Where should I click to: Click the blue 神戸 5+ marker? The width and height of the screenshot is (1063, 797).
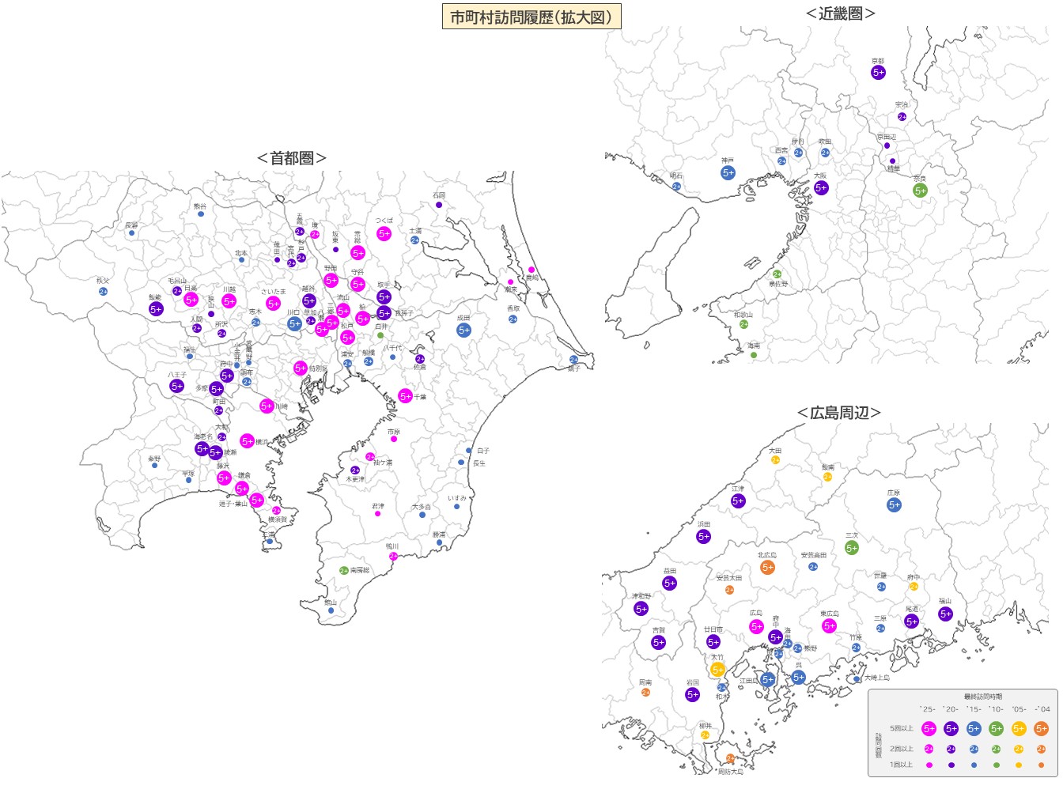point(728,172)
